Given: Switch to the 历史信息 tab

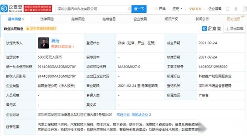Looking at the screenshot, I should pos(233,19).
